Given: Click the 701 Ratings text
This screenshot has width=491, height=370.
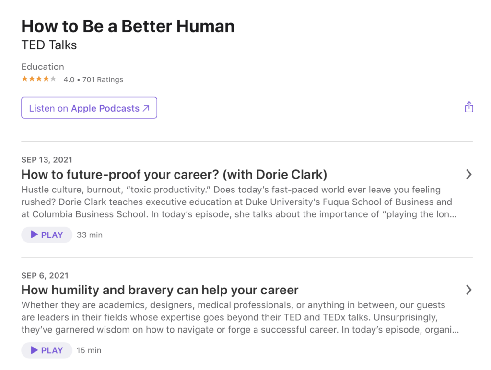Looking at the screenshot, I should [x=103, y=80].
